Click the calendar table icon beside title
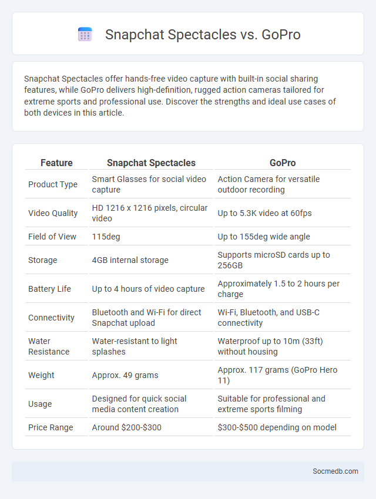 coord(85,35)
